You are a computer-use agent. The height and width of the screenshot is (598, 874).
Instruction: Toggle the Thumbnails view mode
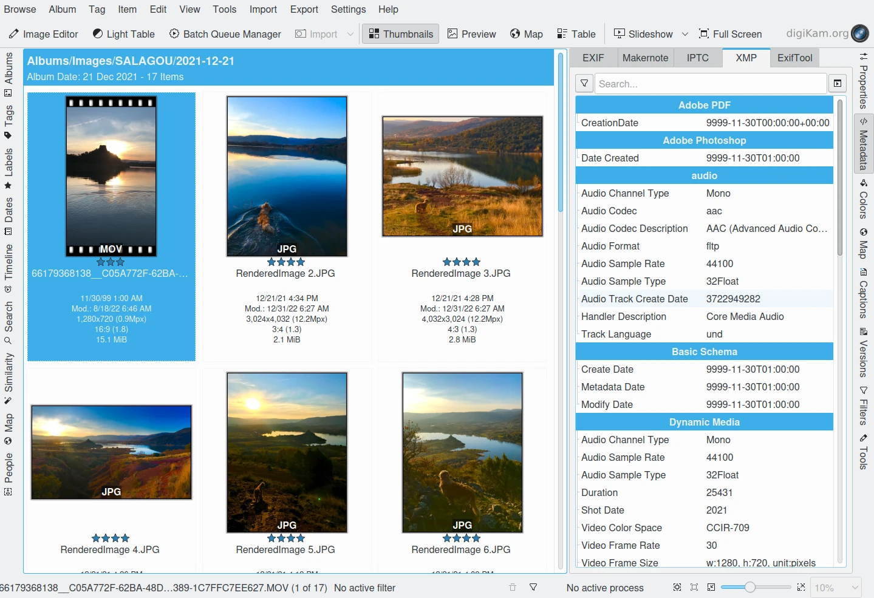(x=401, y=34)
